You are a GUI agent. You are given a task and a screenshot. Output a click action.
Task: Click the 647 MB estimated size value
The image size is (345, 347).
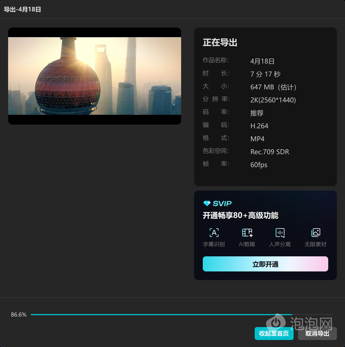(x=273, y=87)
